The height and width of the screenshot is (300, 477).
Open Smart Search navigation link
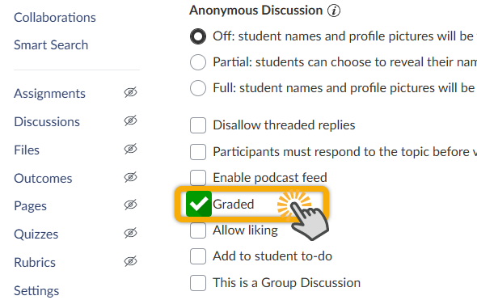(51, 45)
